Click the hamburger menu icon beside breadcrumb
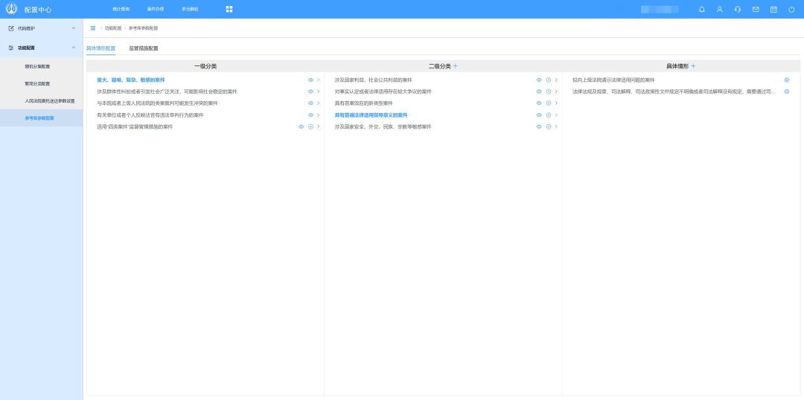The height and width of the screenshot is (400, 804). (93, 28)
